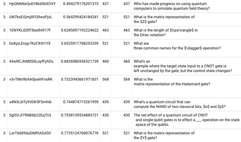
Task: Select the CNOT gate example question
Action: point(182,66)
